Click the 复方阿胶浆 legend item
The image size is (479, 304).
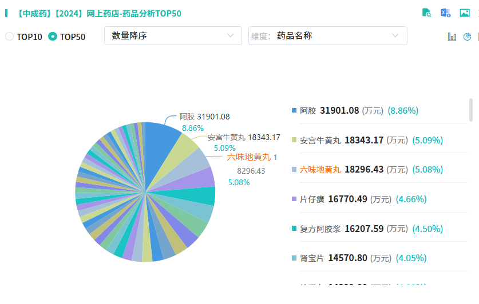[x=320, y=229]
